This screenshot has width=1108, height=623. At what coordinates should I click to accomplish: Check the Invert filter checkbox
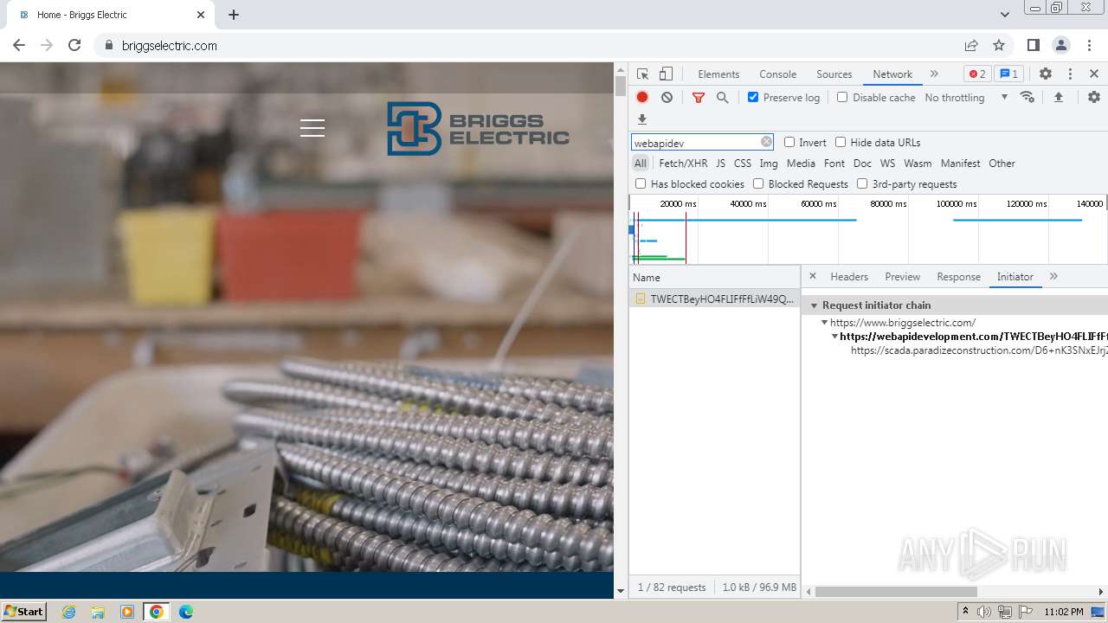(x=789, y=142)
